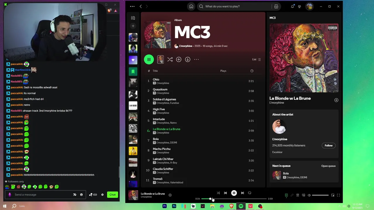Viewport: 374px width, 210px height.
Task: Mute with the volume speaker icon
Action: point(309,195)
